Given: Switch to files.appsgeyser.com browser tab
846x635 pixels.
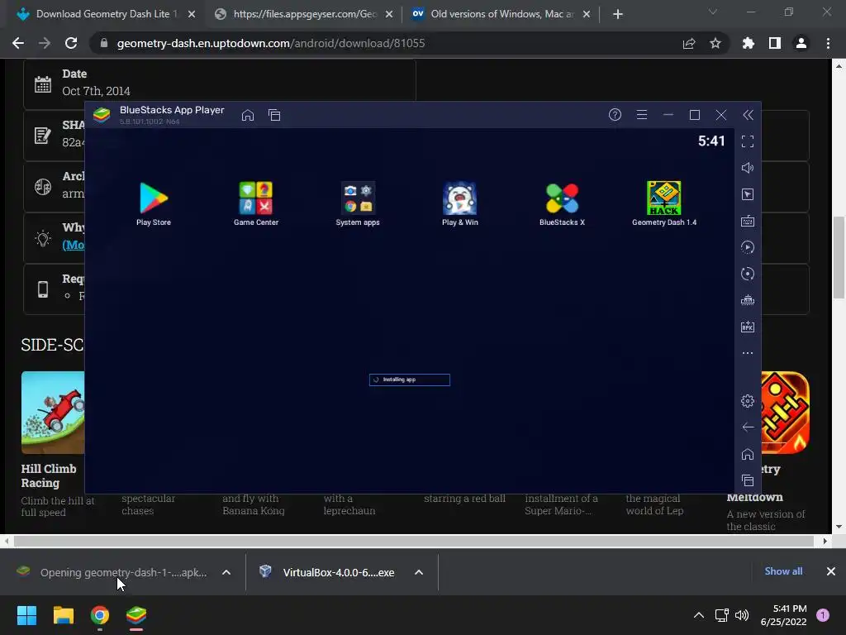Looking at the screenshot, I should click(x=304, y=14).
